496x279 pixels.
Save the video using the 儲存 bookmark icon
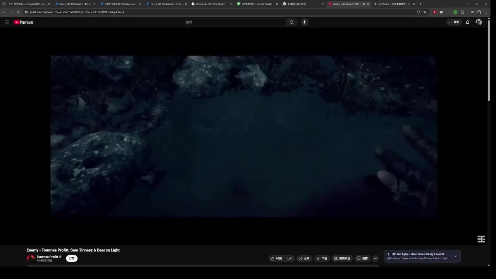click(x=362, y=258)
